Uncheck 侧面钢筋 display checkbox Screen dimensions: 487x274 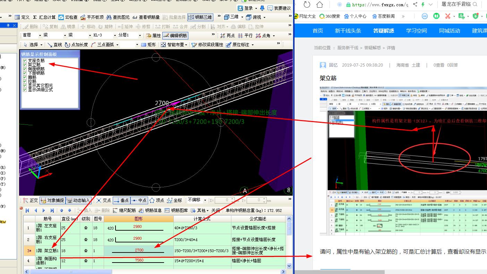click(x=25, y=69)
